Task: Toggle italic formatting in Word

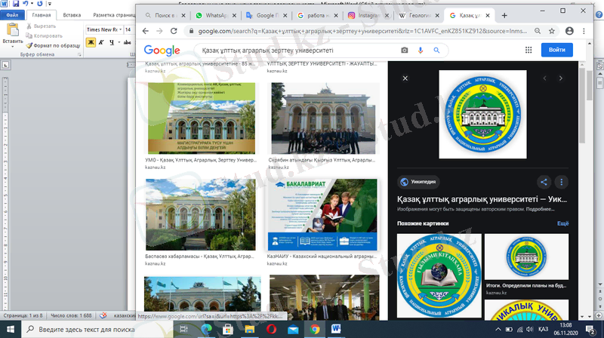Action: coord(101,42)
